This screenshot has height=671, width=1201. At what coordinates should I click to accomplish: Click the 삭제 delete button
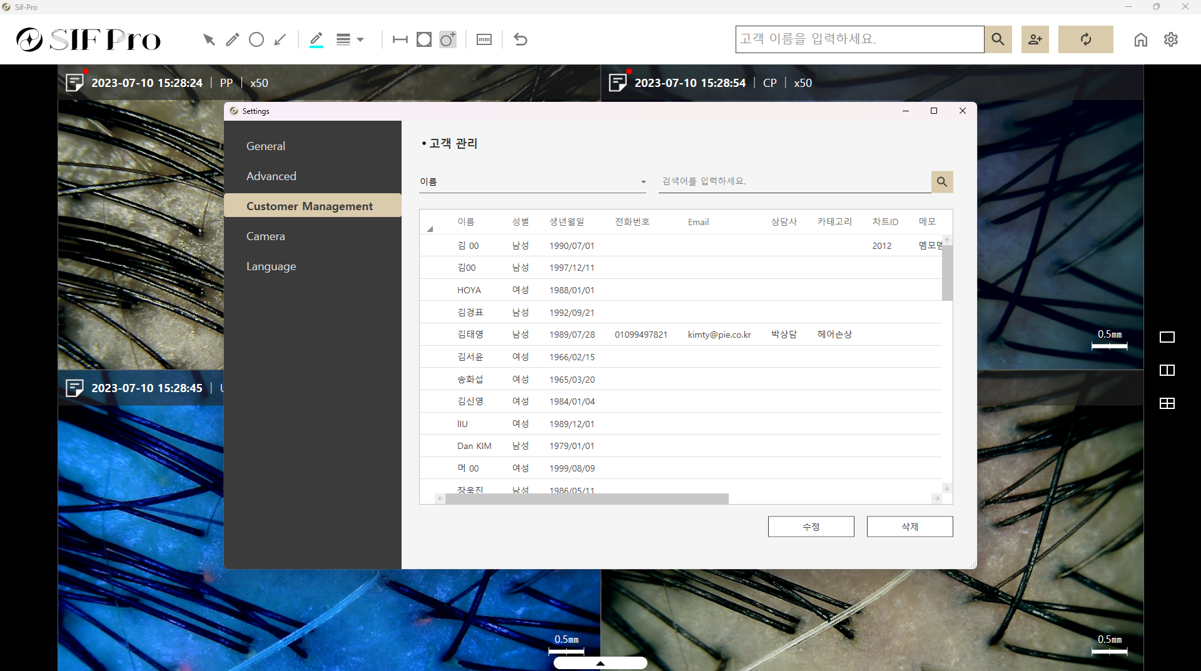pyautogui.click(x=910, y=527)
